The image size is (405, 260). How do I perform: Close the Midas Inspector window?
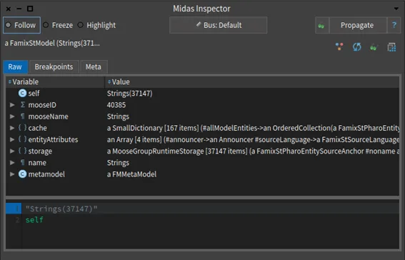pos(9,9)
